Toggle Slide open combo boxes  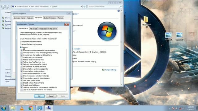[22, 80]
